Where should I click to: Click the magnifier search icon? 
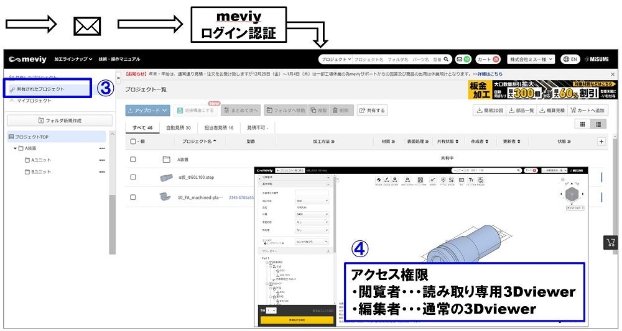click(447, 60)
